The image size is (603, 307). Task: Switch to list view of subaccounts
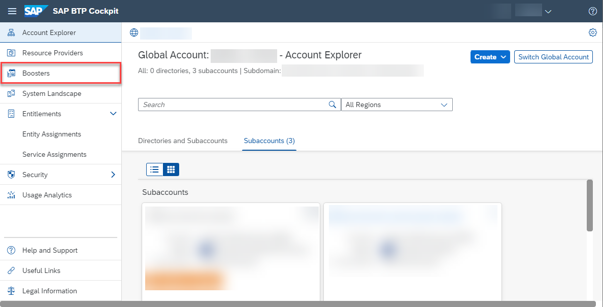tap(155, 169)
